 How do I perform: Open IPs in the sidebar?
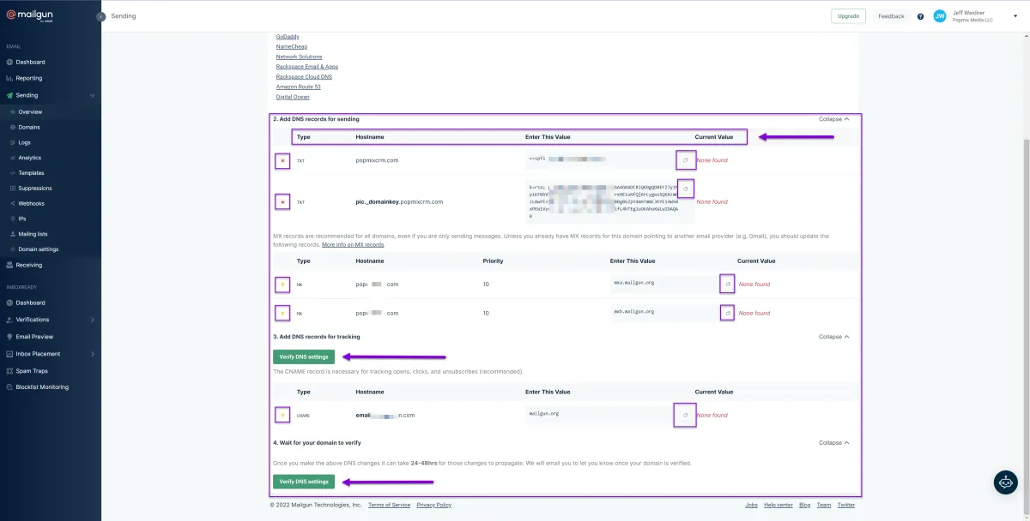point(22,219)
